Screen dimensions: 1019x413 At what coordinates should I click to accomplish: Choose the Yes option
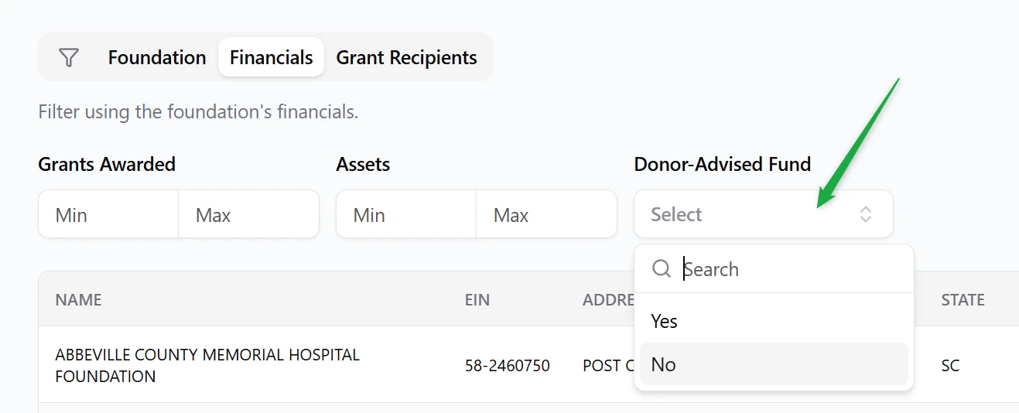coord(665,321)
